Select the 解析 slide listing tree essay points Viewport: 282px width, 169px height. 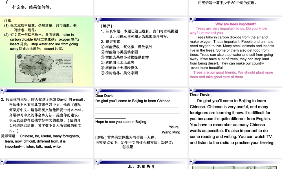141,52
